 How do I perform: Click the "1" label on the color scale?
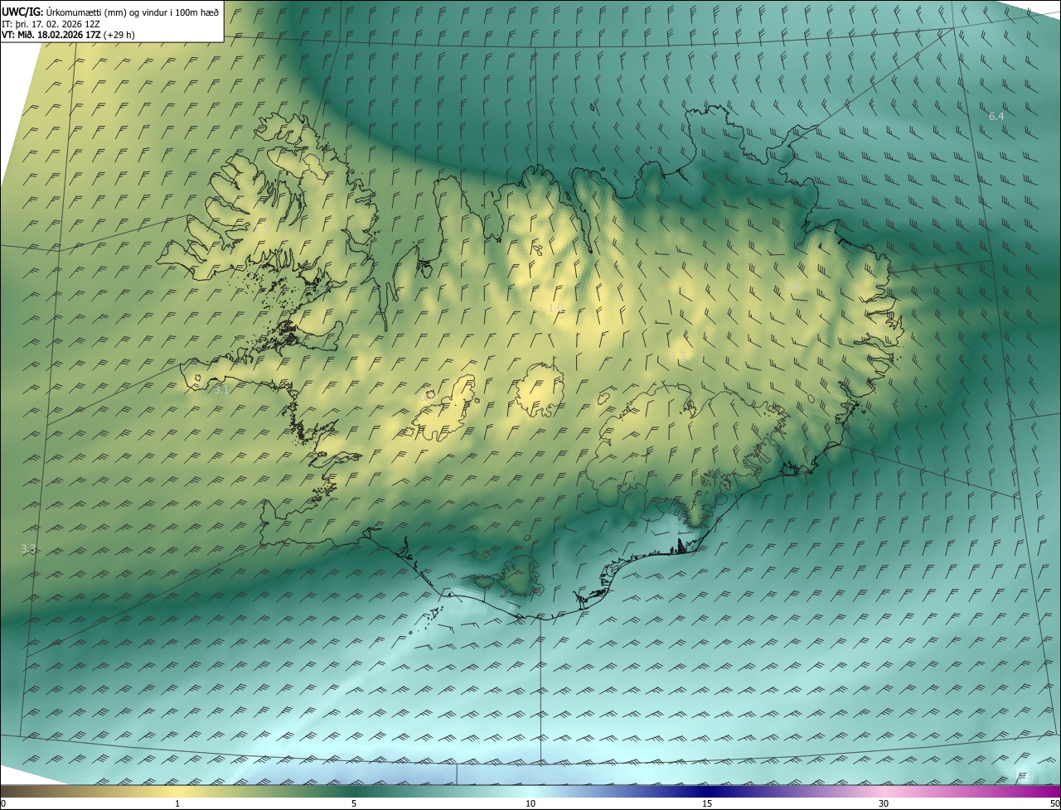[x=177, y=803]
